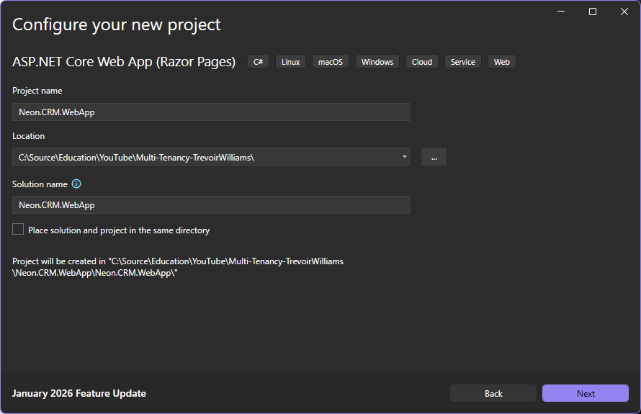Click the Web project type tag
This screenshot has height=414, width=641.
(502, 62)
